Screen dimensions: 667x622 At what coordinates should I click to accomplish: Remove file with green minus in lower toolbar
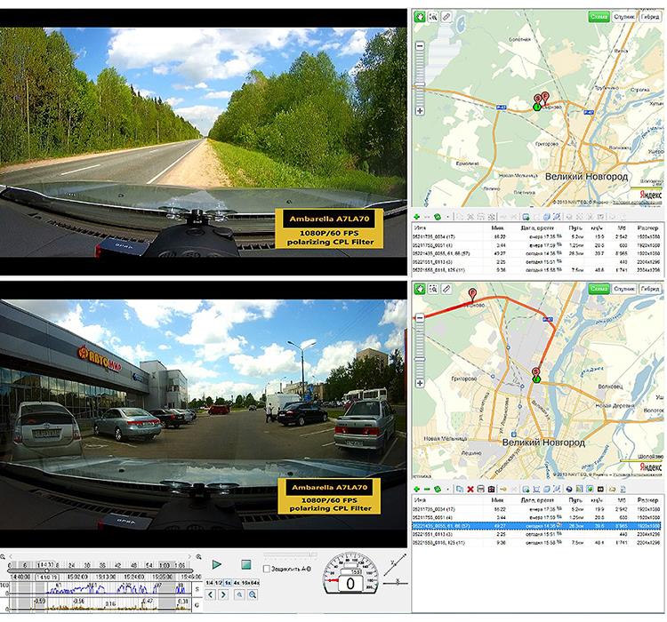(427, 489)
